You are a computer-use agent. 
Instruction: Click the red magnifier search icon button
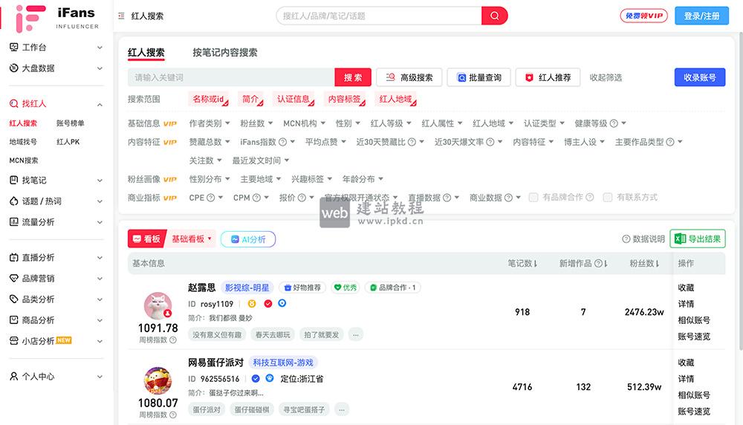coord(494,16)
